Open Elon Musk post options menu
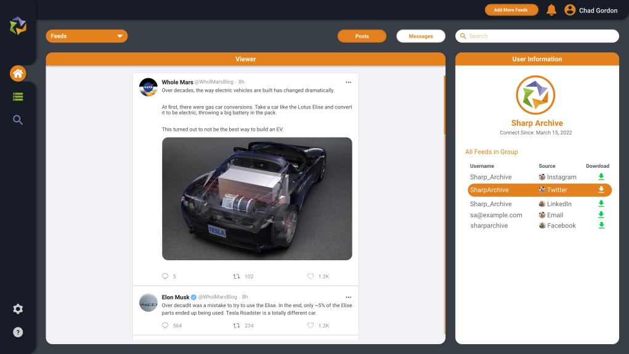This screenshot has height=354, width=629. tap(348, 297)
